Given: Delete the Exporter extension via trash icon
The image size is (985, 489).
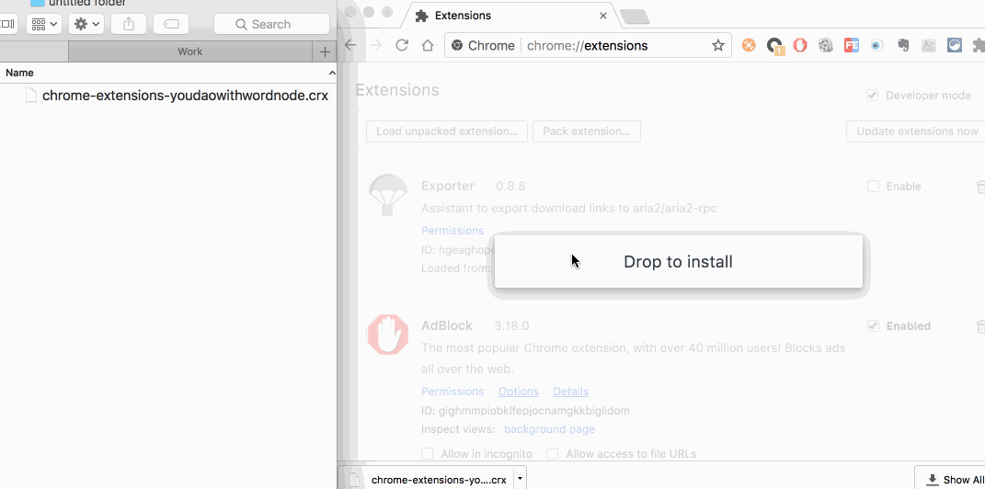Looking at the screenshot, I should tap(980, 187).
